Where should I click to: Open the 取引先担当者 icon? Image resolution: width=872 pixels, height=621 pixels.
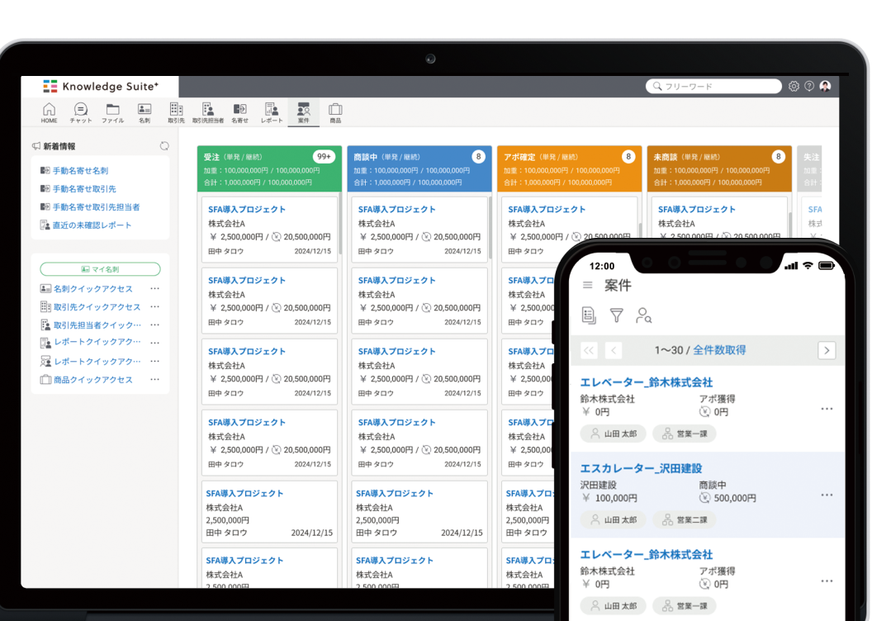(208, 113)
